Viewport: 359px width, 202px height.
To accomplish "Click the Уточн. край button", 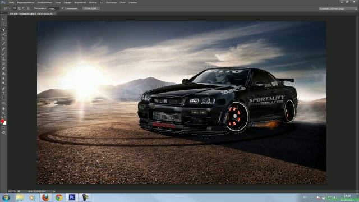I will click(91, 8).
